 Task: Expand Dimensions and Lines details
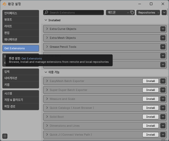[x=47, y=126]
